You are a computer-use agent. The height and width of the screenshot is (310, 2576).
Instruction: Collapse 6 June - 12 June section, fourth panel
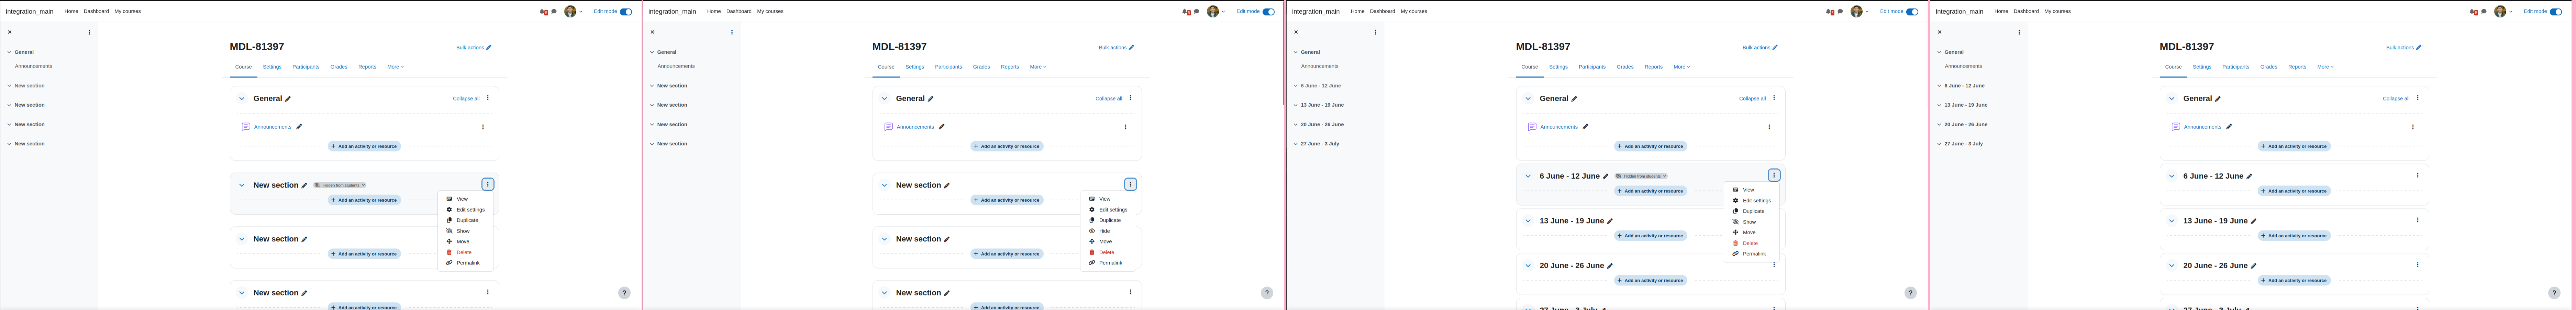[x=2172, y=176]
